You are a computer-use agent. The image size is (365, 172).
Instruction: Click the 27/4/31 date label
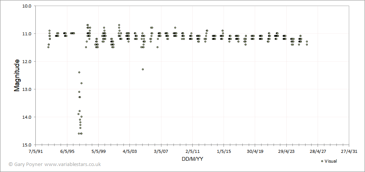349,152
